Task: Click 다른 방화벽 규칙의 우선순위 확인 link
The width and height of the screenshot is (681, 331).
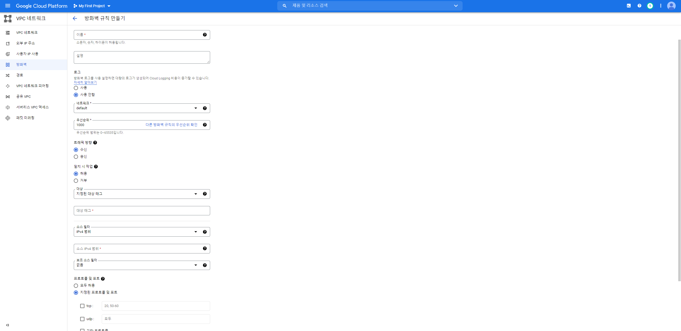Action: 171,125
